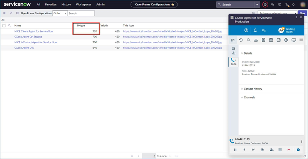Click the globe scope icon in header
Screen dimensions: 308x159
click(265, 5)
